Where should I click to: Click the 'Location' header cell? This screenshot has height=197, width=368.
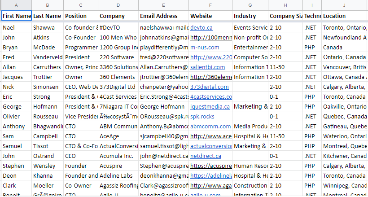pos(344,16)
